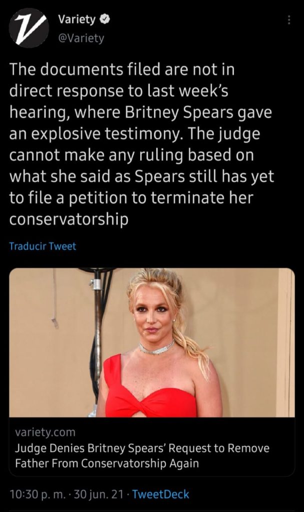Open the Variety profile avatar logo
The width and height of the screenshot is (304, 512).
point(29,28)
